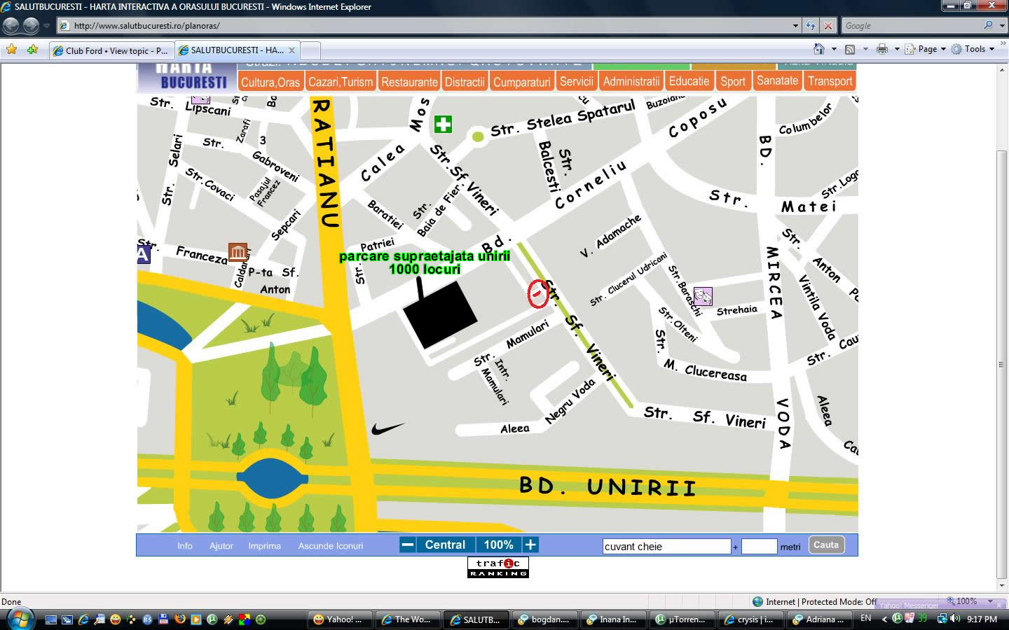Image resolution: width=1009 pixels, height=630 pixels.
Task: Click the cuvant cheie search field
Action: [x=666, y=547]
